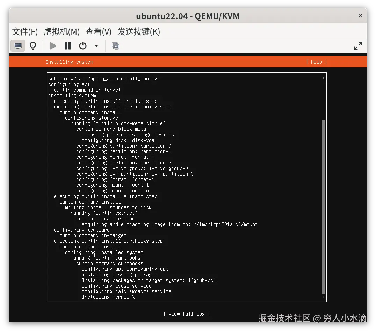Expand shutdown options dropdown arrow
This screenshot has height=332, width=376.
[96, 45]
